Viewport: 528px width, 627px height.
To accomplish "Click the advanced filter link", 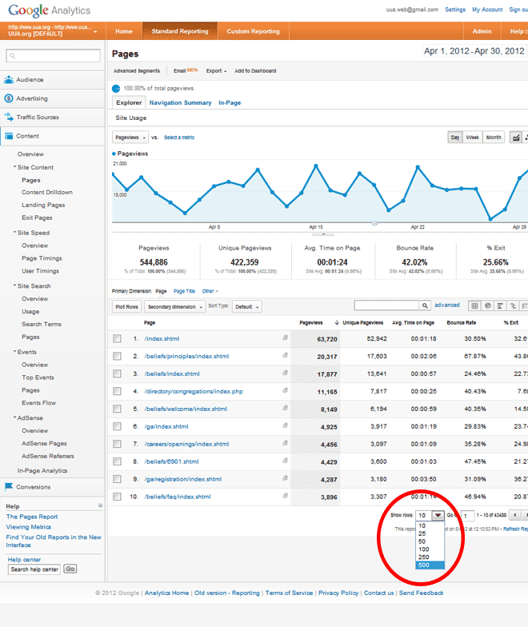I will [x=446, y=305].
